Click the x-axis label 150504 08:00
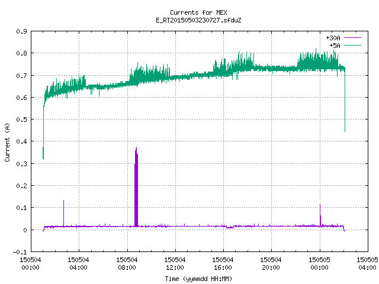379x284 pixels. pos(127,264)
